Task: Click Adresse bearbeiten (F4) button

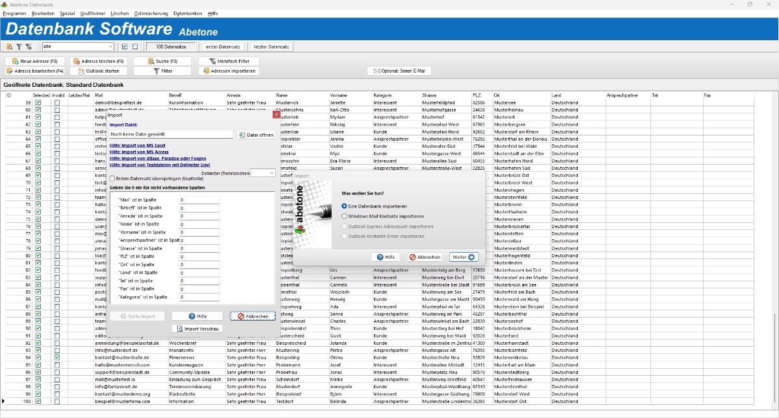Action: (x=35, y=71)
